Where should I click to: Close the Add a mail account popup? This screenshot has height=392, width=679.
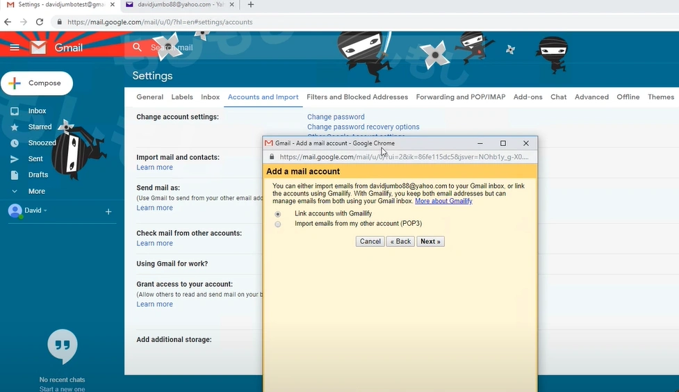tap(525, 143)
